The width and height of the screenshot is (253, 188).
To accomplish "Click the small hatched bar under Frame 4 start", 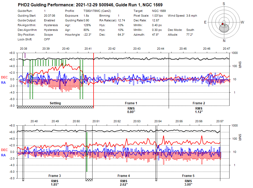I will coord(89,180).
